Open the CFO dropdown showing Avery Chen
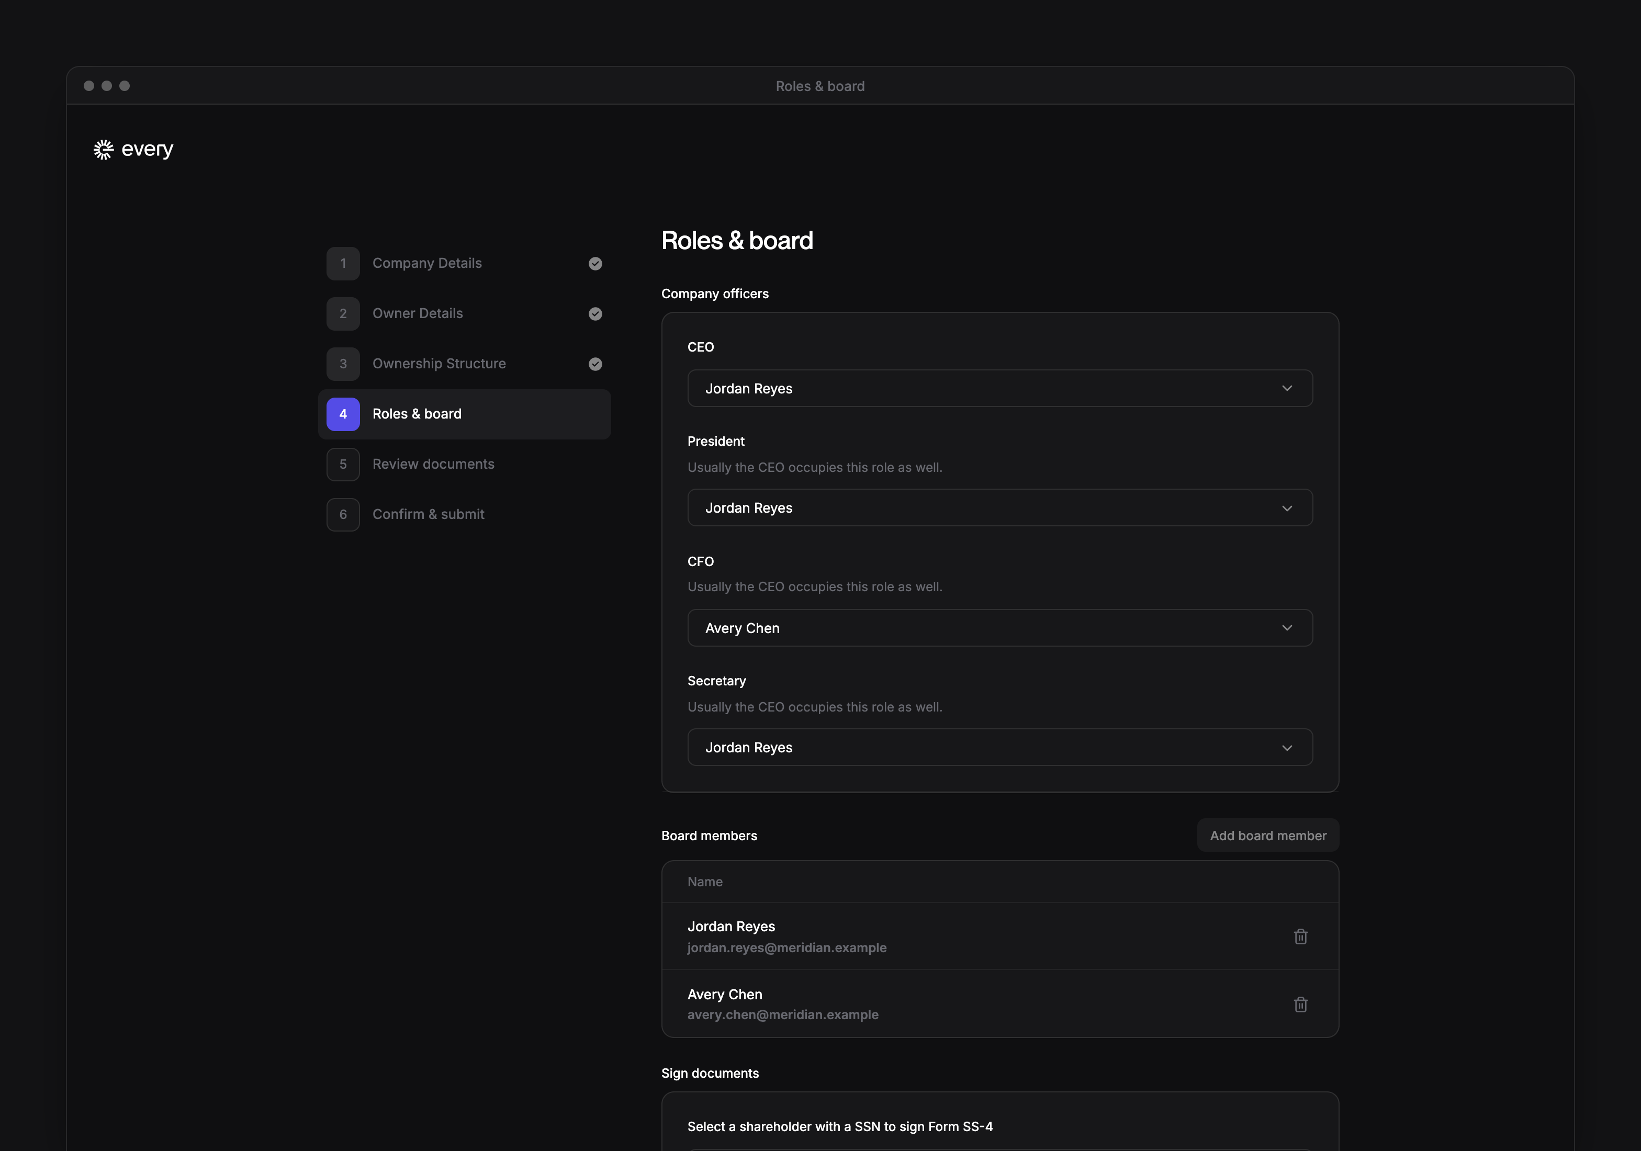Screen dimensions: 1641x1151 coord(1000,628)
